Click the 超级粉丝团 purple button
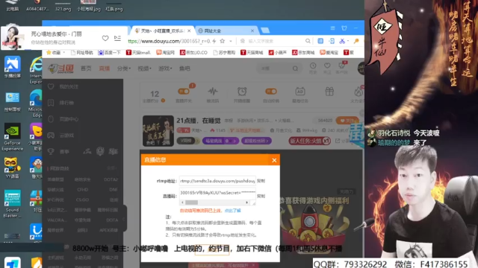The width and height of the screenshot is (478, 268). (x=256, y=141)
